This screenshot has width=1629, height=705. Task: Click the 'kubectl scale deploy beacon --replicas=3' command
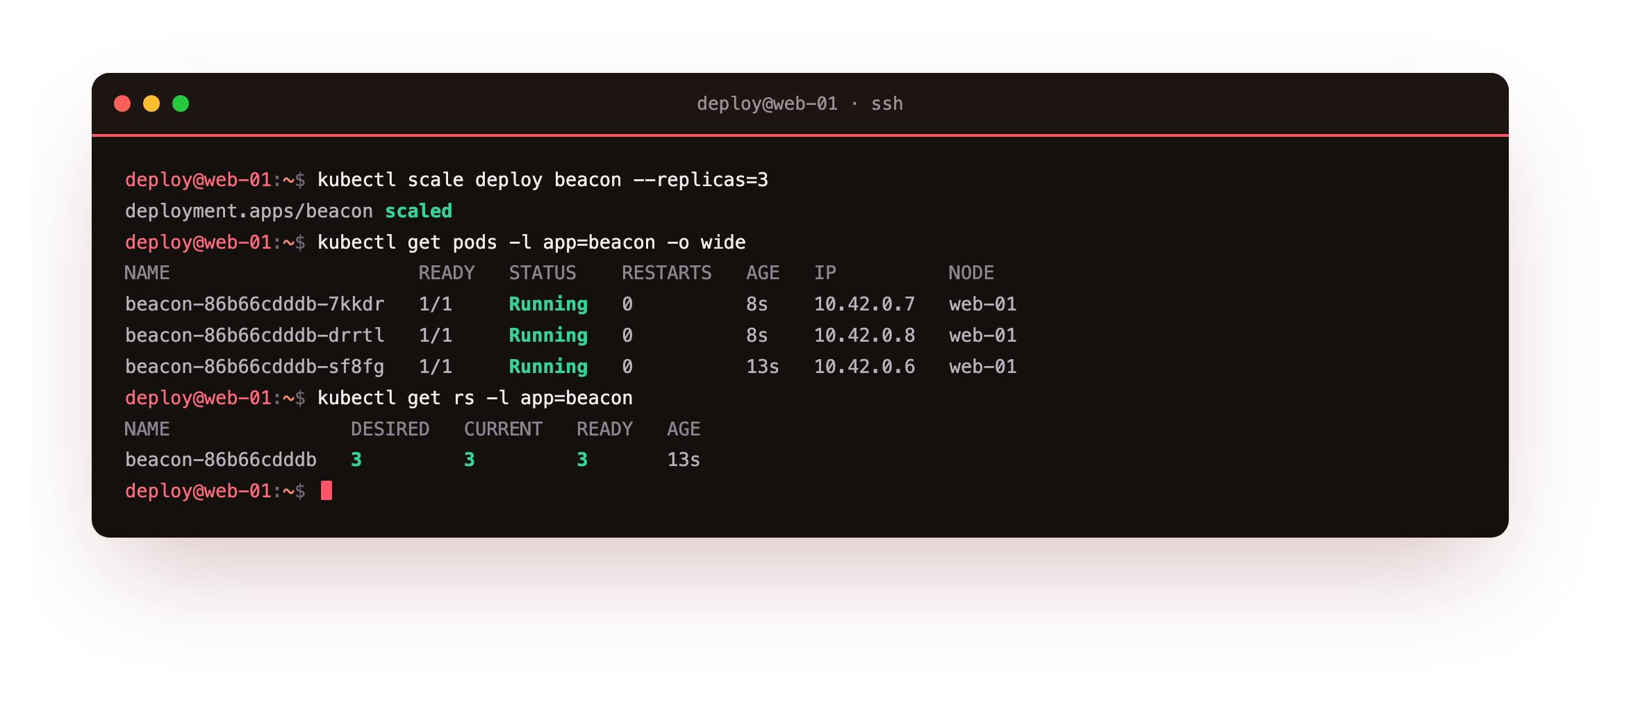pyautogui.click(x=543, y=180)
